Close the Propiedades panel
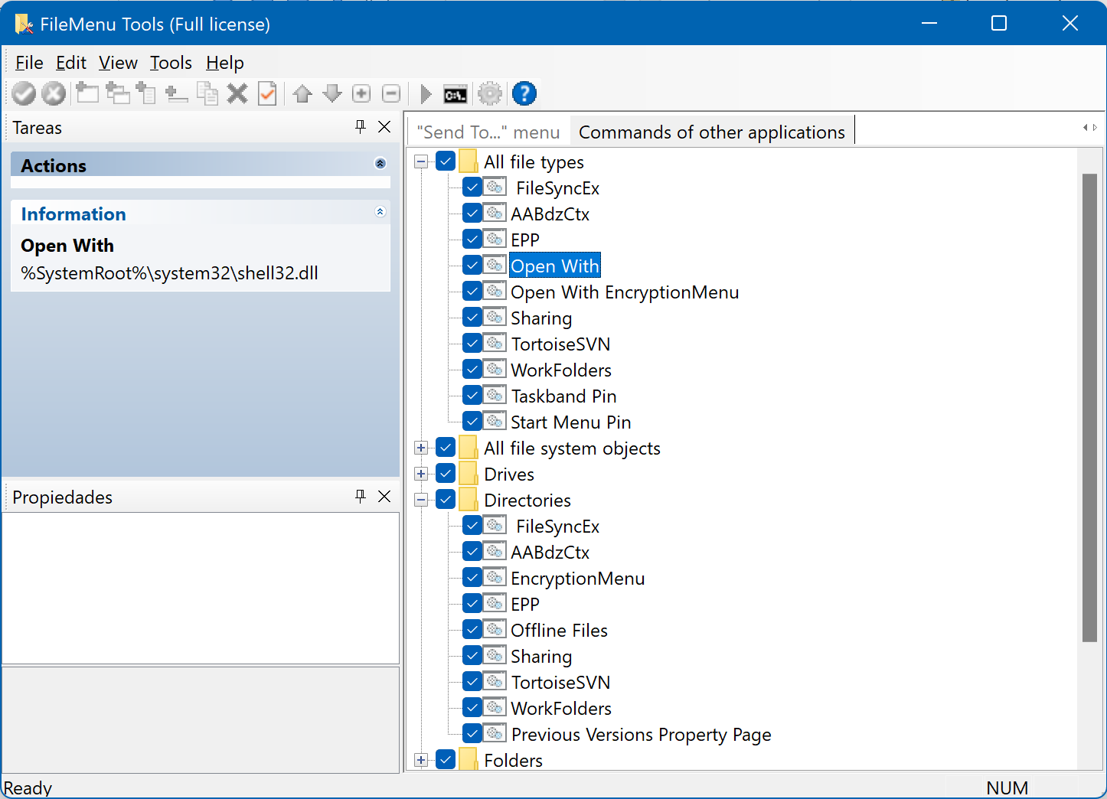 click(384, 497)
